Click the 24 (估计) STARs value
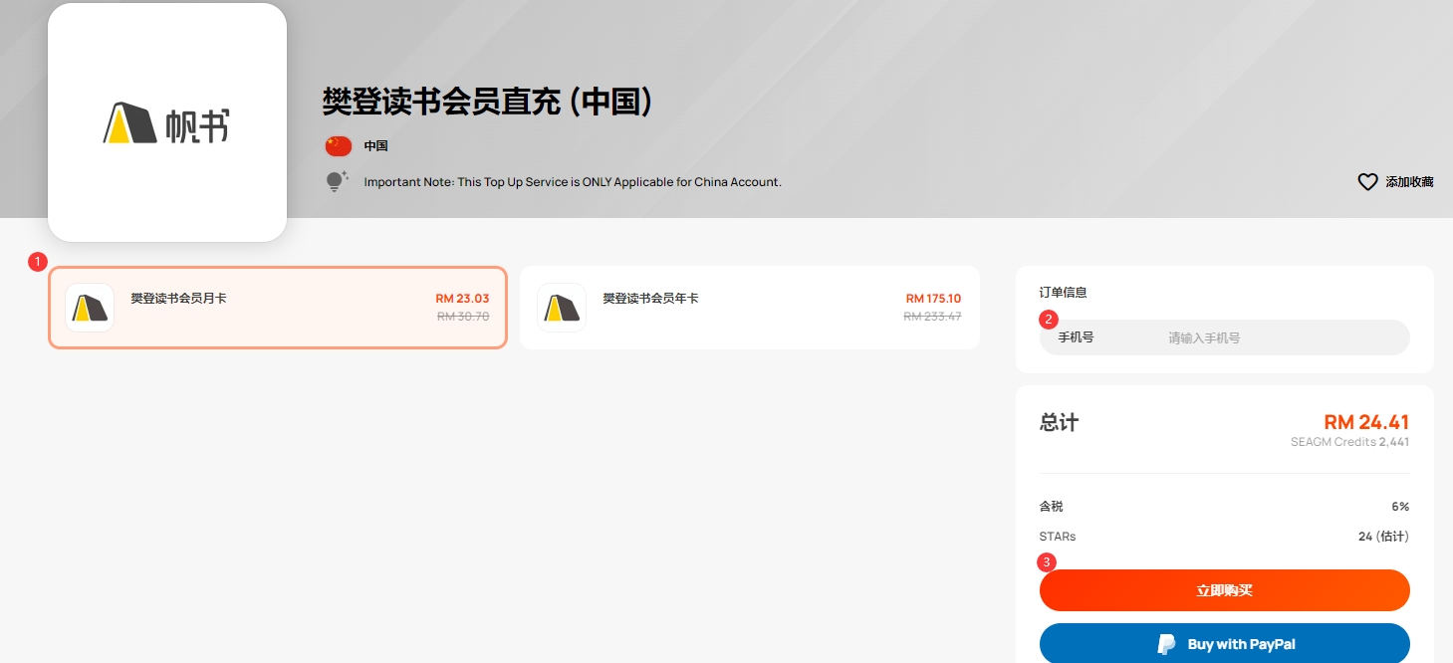Viewport: 1453px width, 663px height. click(1383, 537)
